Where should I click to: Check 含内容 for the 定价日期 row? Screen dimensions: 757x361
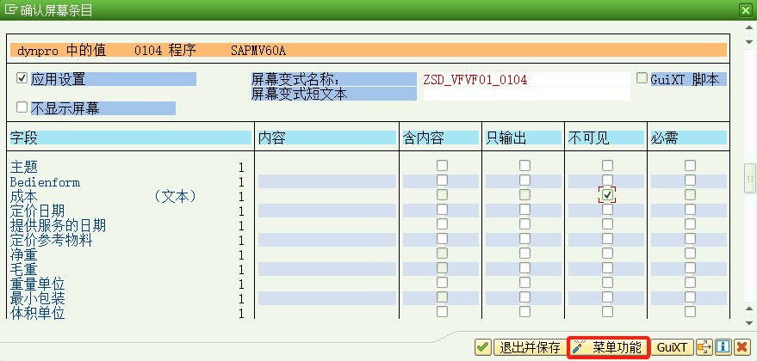click(442, 209)
